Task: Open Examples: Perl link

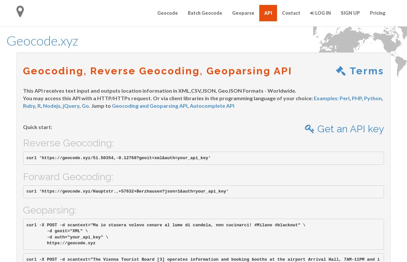Action: point(332,98)
